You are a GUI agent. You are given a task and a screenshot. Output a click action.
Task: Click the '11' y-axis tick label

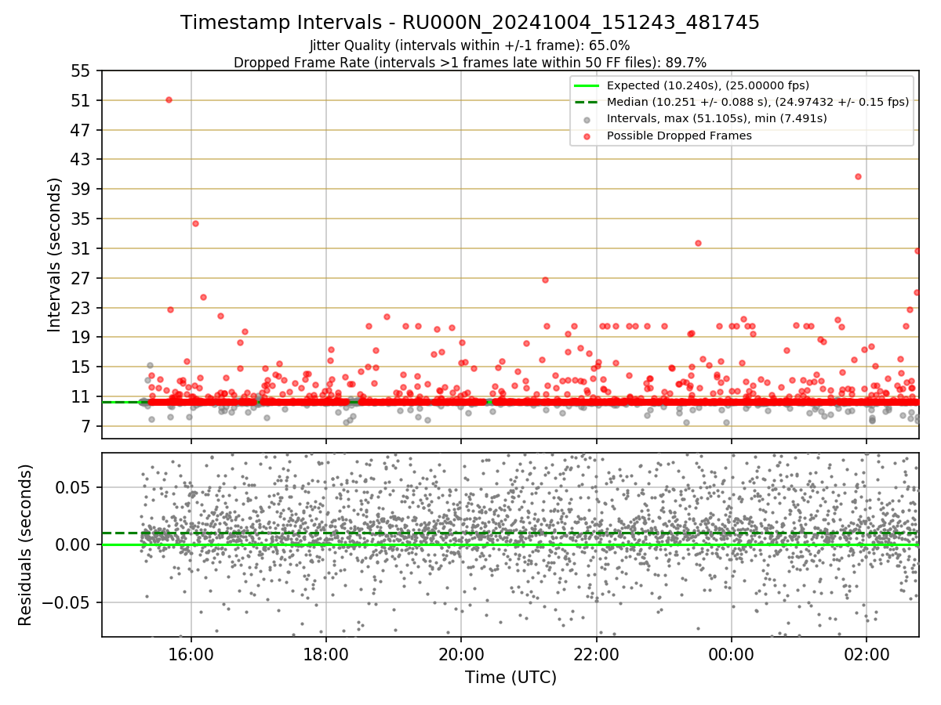click(82, 397)
